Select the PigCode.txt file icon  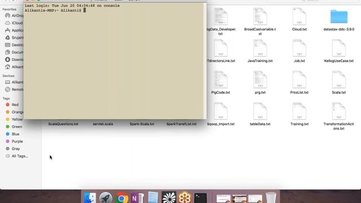(221, 80)
